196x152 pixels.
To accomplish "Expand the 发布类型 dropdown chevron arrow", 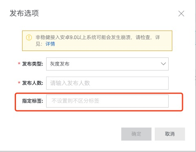I will 163,64.
